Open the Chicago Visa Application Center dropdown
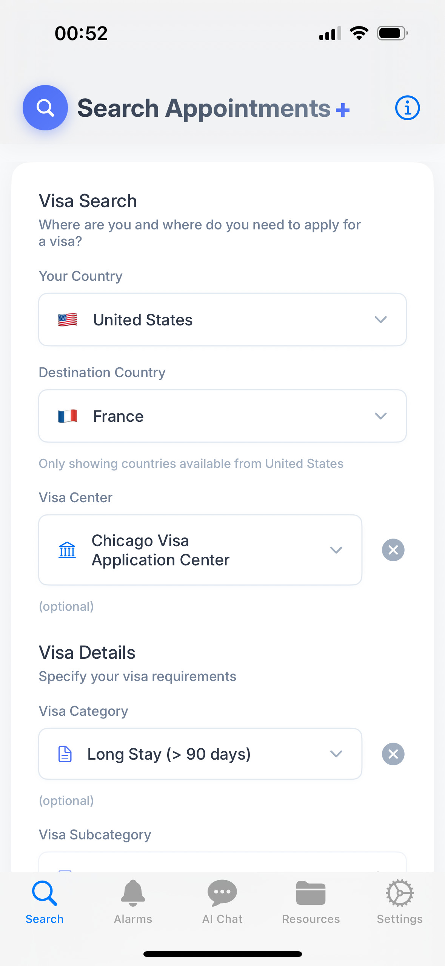The height and width of the screenshot is (966, 445). (200, 550)
